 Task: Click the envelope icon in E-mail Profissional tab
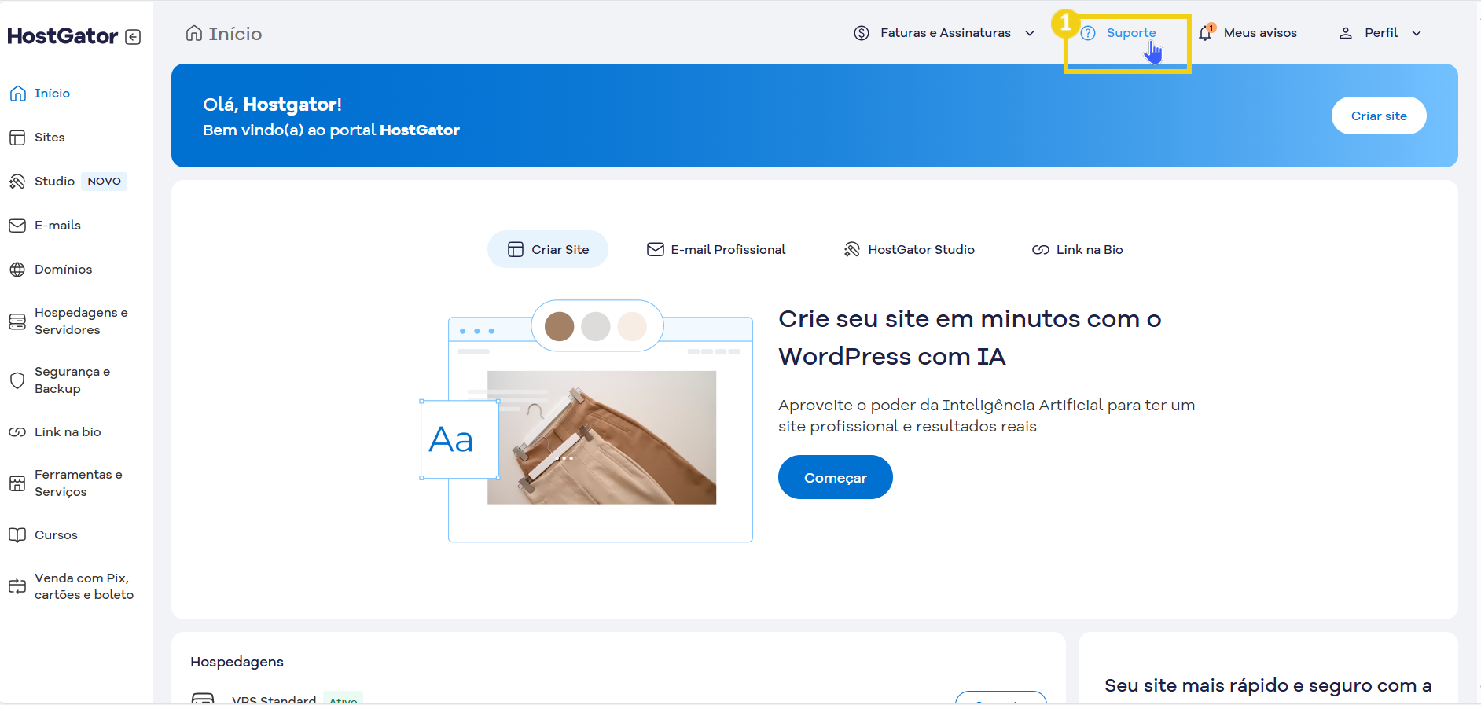pyautogui.click(x=656, y=249)
